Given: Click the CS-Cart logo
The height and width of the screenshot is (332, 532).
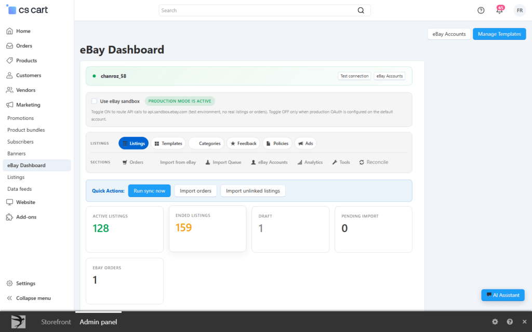Looking at the screenshot, I should [27, 10].
